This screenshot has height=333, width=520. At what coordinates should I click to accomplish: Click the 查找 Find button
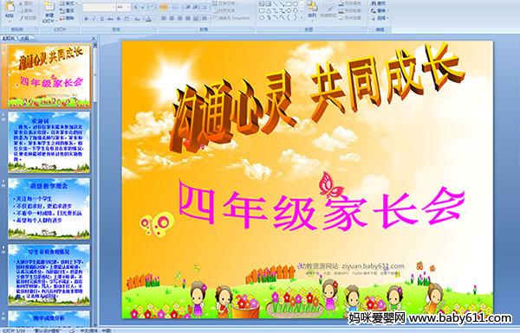pyautogui.click(x=379, y=3)
